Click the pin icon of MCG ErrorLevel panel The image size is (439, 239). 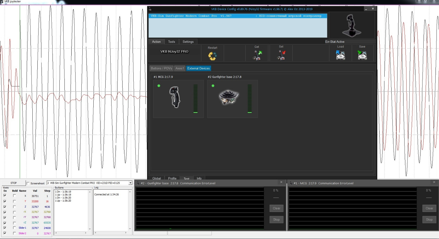click(291, 183)
